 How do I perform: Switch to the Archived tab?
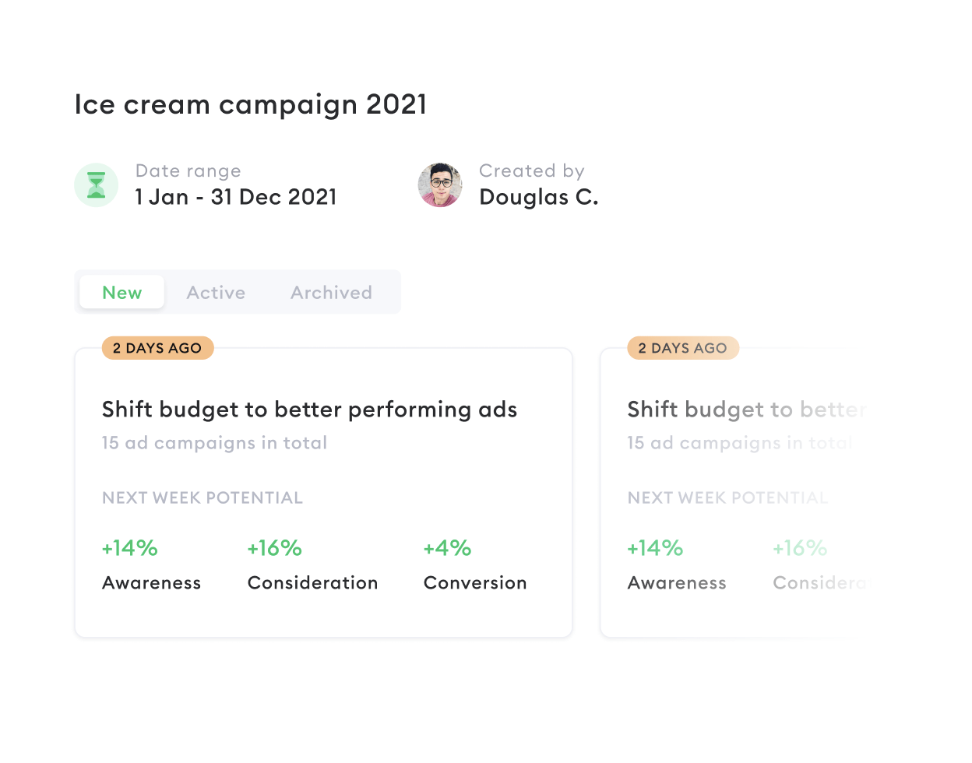(x=331, y=293)
